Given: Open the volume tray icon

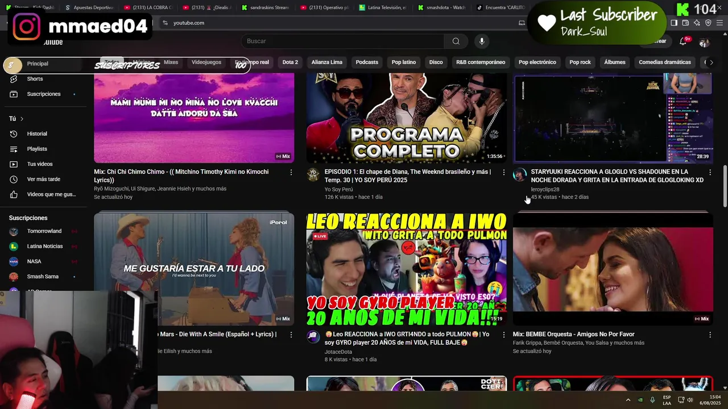Looking at the screenshot, I should (690, 400).
